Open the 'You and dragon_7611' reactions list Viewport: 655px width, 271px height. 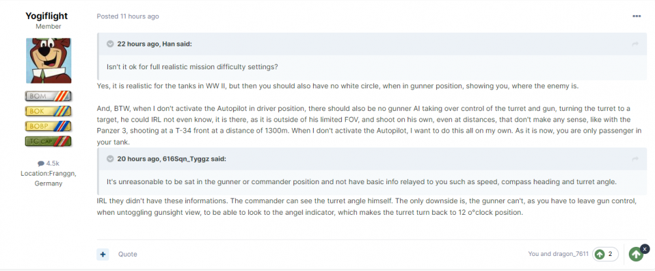557,254
